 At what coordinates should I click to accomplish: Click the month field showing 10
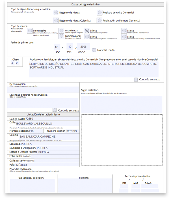[70, 47]
